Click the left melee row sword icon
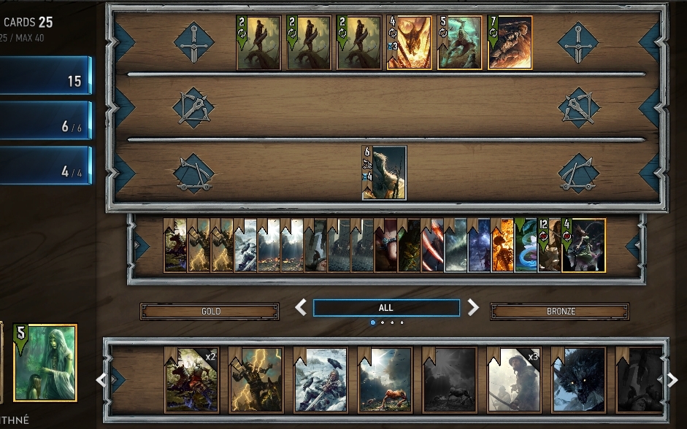Screen dimensions: 687x429 (194, 43)
